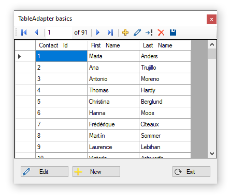Viewport: 230px width, 195px height.
Task: Go to first record in navigator
Action: tap(24, 32)
